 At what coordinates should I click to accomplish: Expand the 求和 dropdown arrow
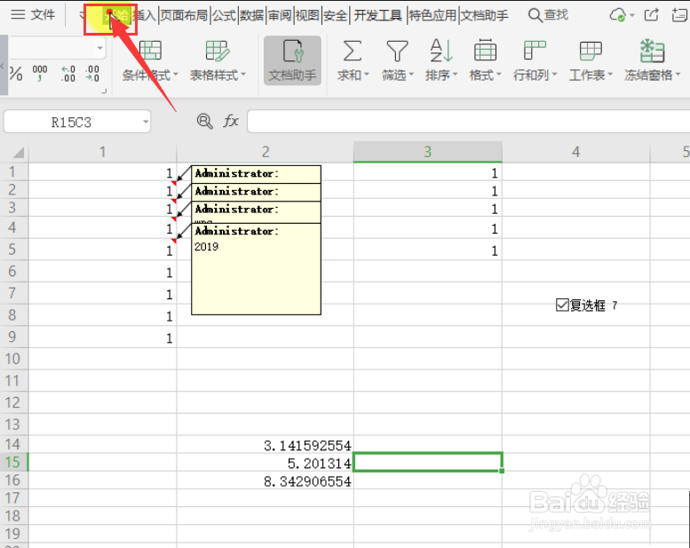[367, 75]
